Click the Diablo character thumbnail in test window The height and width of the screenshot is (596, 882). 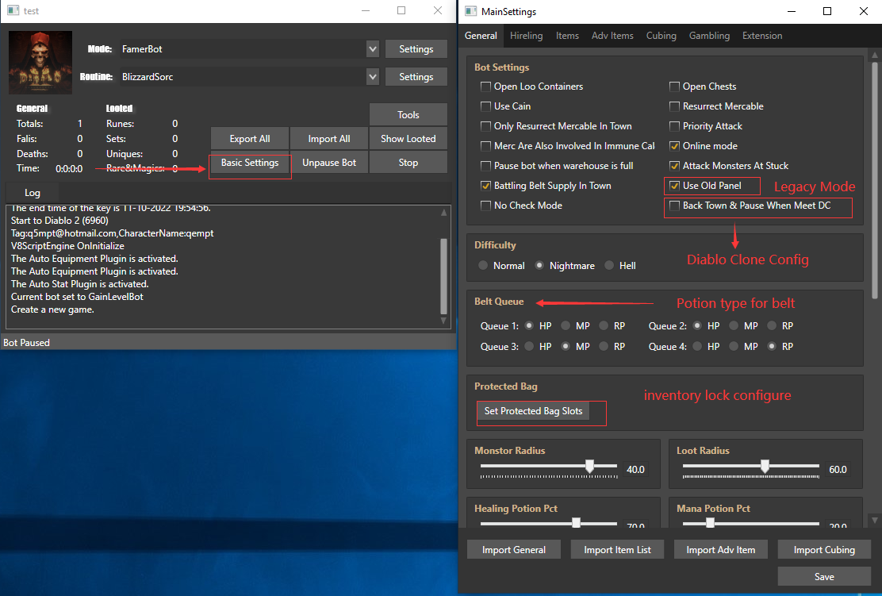click(40, 63)
